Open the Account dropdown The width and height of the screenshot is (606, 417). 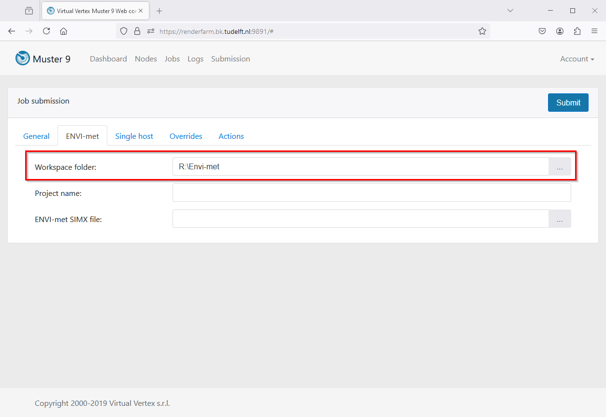pyautogui.click(x=577, y=59)
